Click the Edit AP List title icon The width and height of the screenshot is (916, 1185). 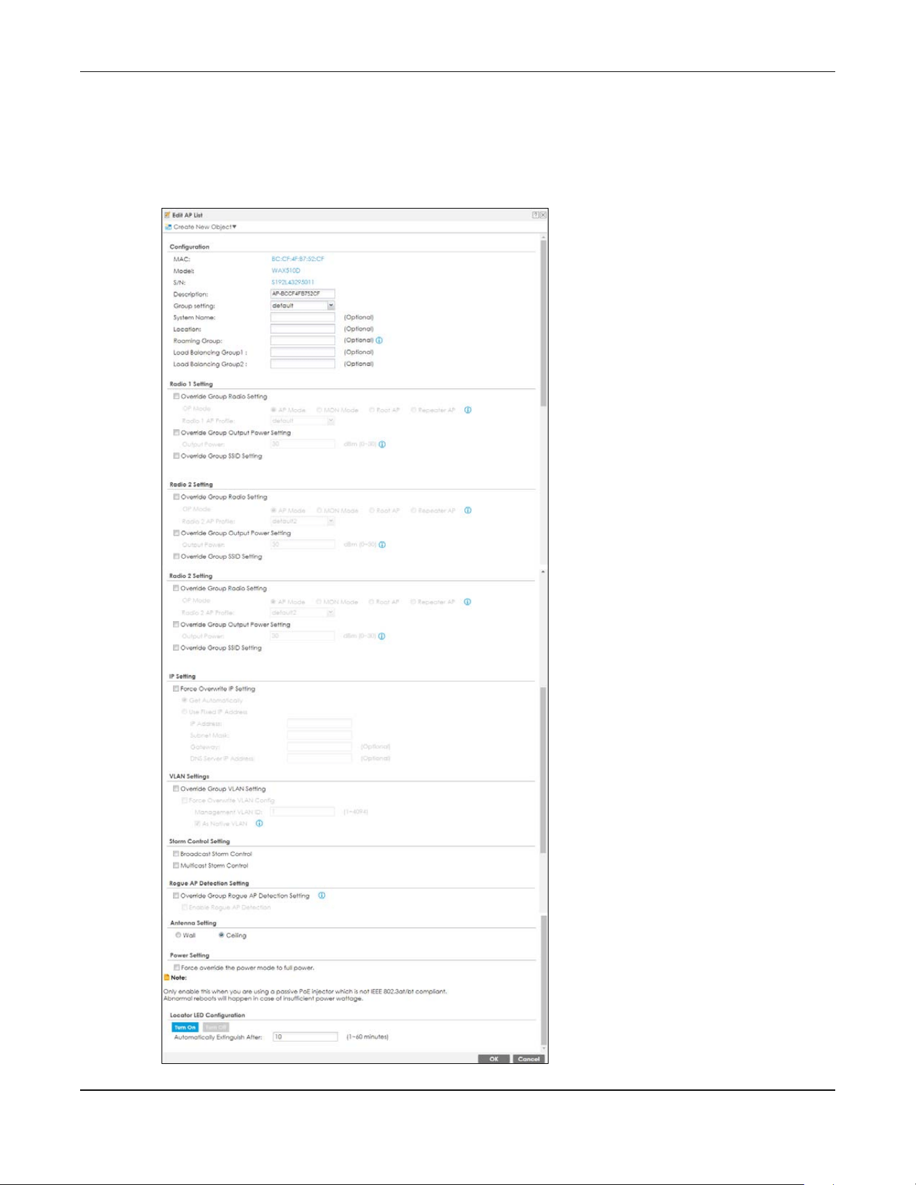point(168,215)
